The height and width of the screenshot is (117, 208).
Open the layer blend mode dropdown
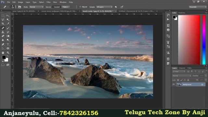tap(182, 76)
